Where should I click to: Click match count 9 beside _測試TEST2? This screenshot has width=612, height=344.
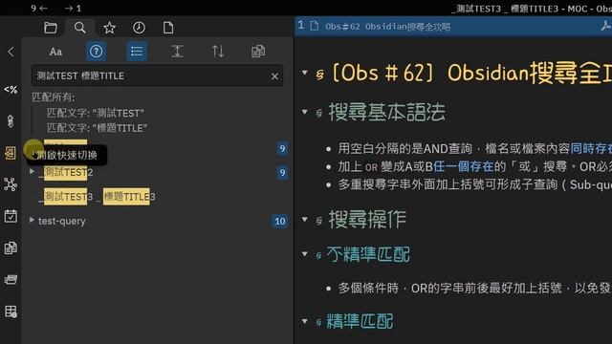pos(282,172)
